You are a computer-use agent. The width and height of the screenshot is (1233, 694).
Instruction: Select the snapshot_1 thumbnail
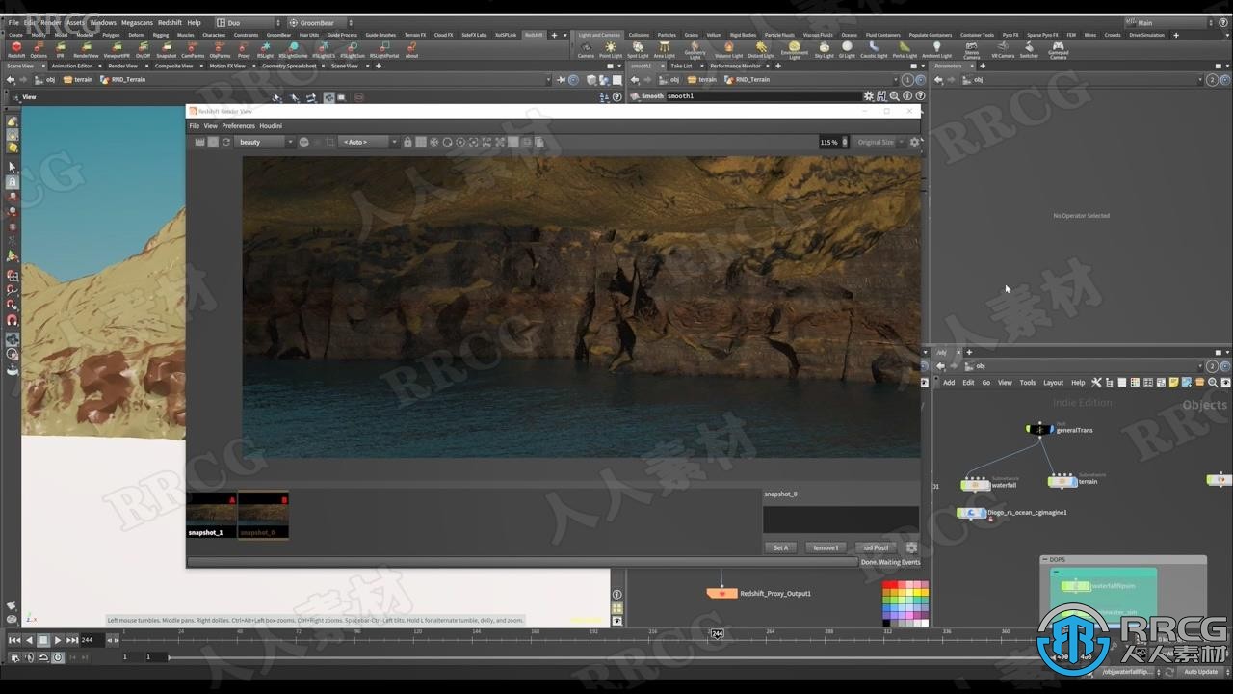211,515
